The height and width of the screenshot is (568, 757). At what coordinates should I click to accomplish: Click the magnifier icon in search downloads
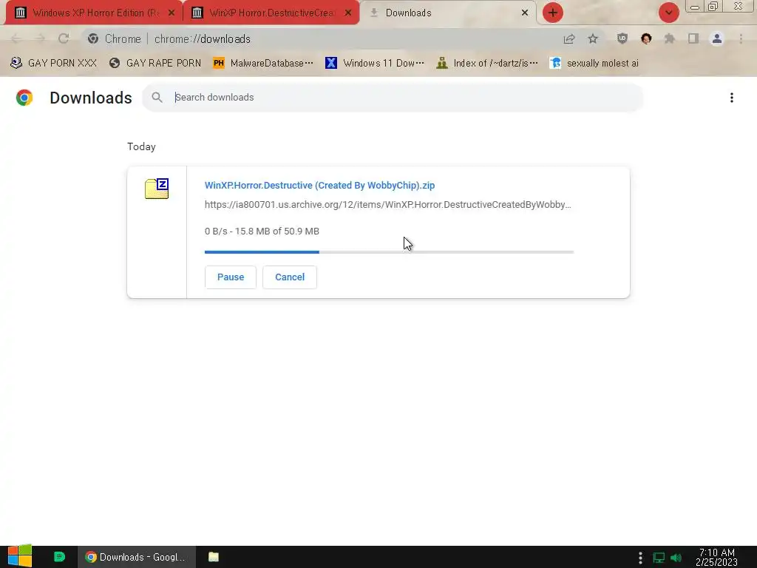coord(157,97)
